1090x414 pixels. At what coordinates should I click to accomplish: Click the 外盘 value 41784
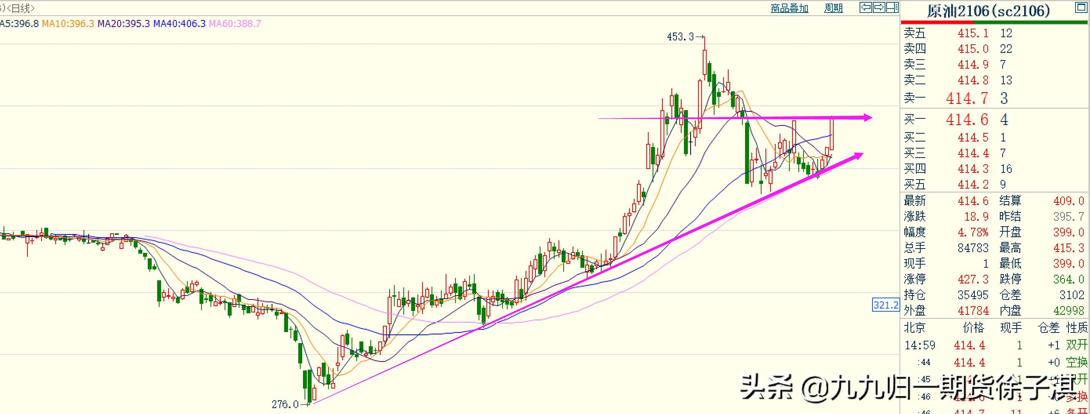973,311
